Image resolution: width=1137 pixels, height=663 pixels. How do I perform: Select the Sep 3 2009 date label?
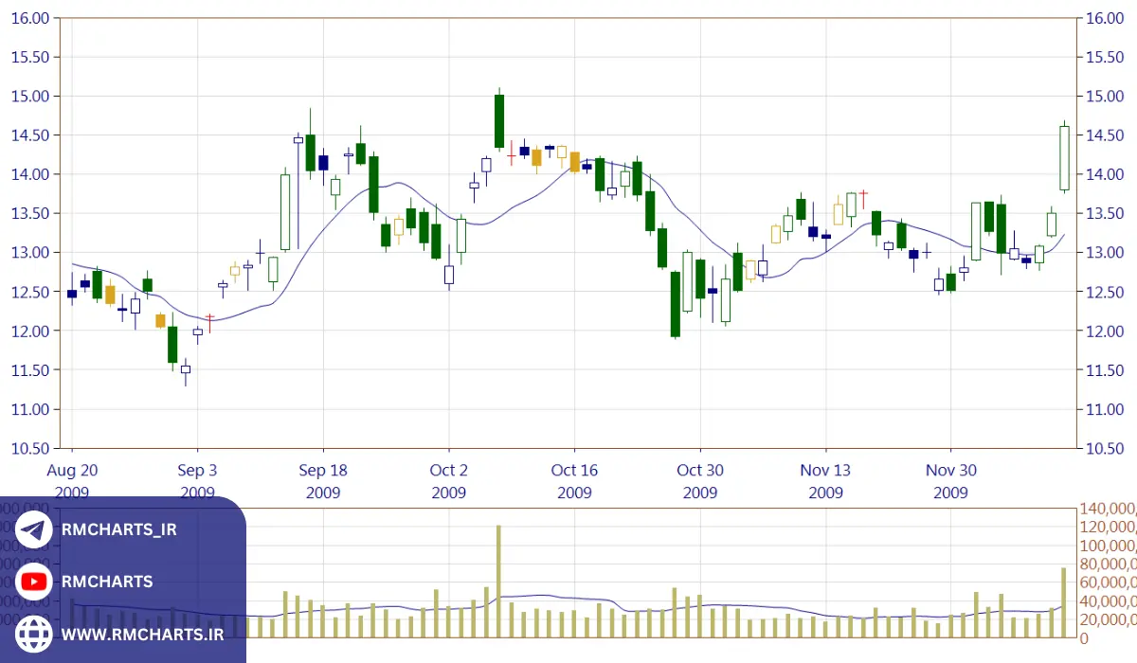(x=197, y=481)
